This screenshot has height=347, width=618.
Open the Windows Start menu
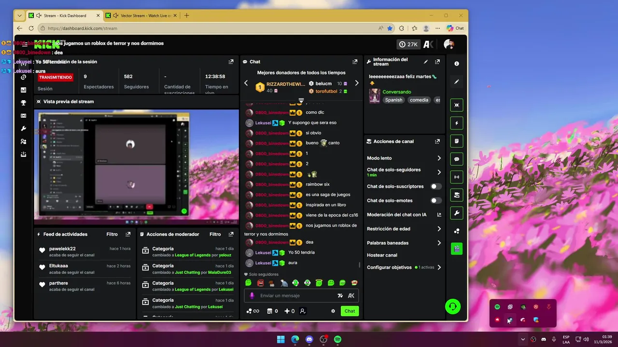click(281, 339)
